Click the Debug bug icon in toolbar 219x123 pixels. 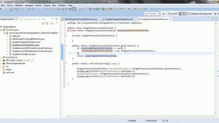pyautogui.click(x=90, y=9)
